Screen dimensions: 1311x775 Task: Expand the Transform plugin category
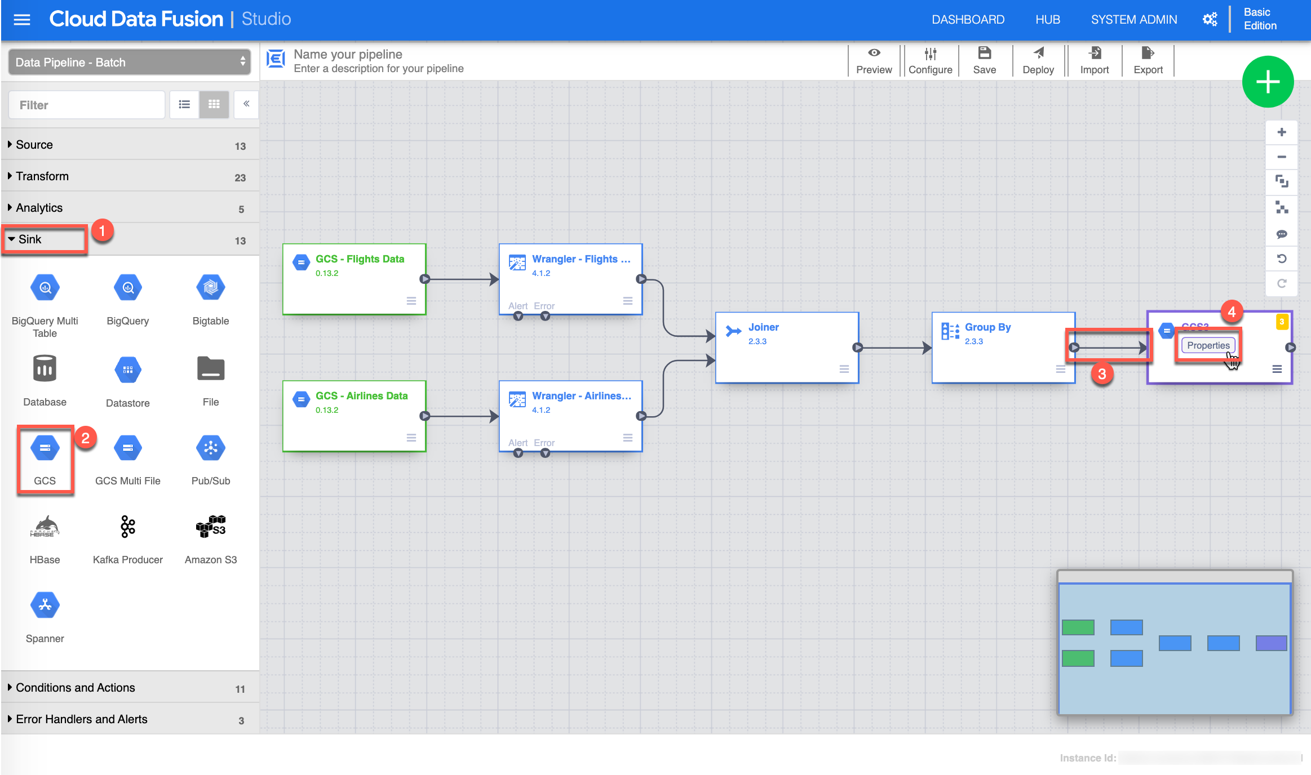point(42,176)
